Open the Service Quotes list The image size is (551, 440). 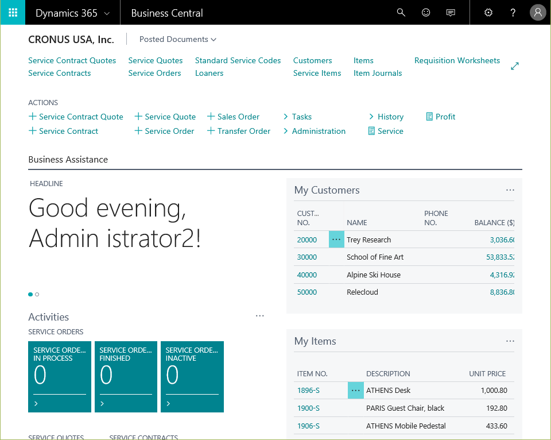pos(156,60)
